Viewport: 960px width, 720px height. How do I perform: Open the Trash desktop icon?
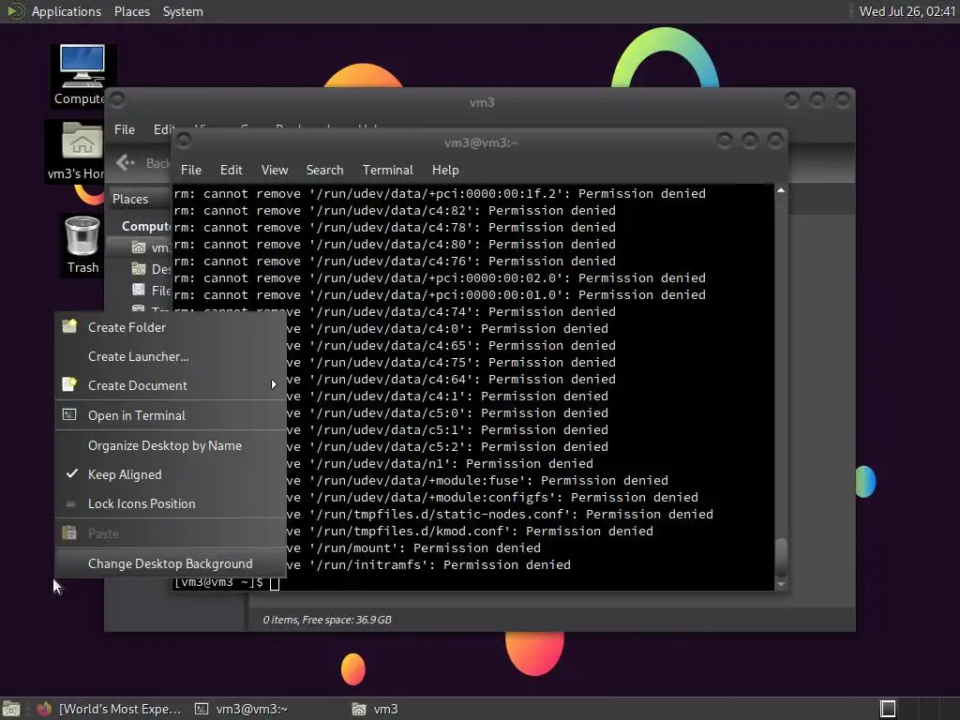click(82, 236)
